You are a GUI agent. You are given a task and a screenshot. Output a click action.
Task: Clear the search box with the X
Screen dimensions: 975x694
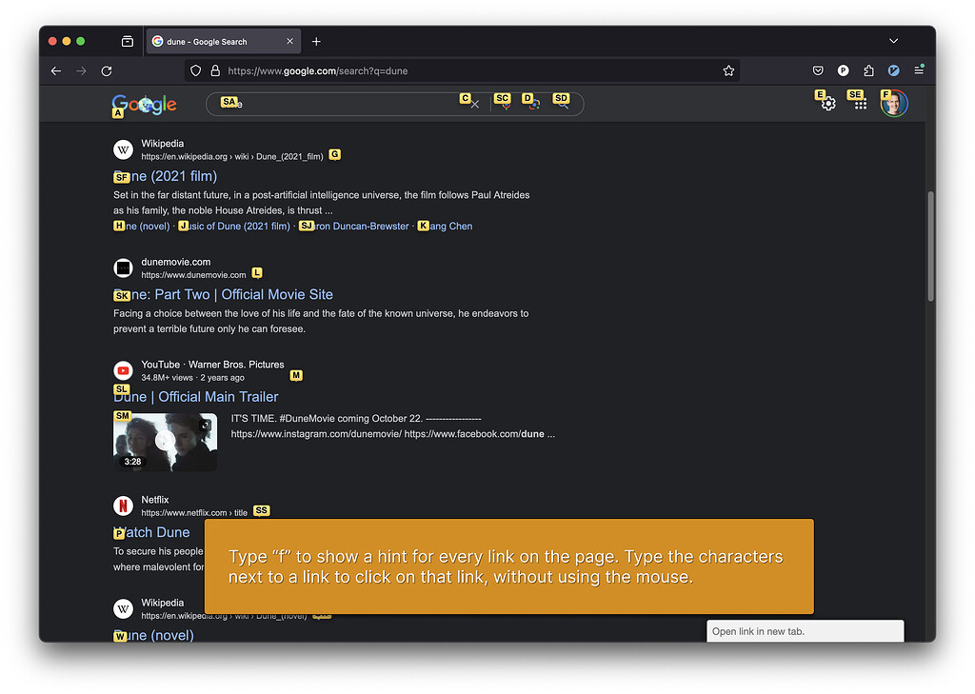pyautogui.click(x=473, y=103)
